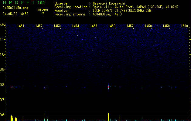Viewport: 191px width, 121px height.
Task: Click the receiver ICOM IC-575 text
Action: click(122, 11)
